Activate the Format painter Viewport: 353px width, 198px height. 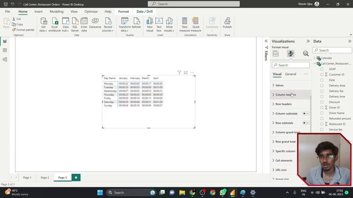[x=23, y=30]
